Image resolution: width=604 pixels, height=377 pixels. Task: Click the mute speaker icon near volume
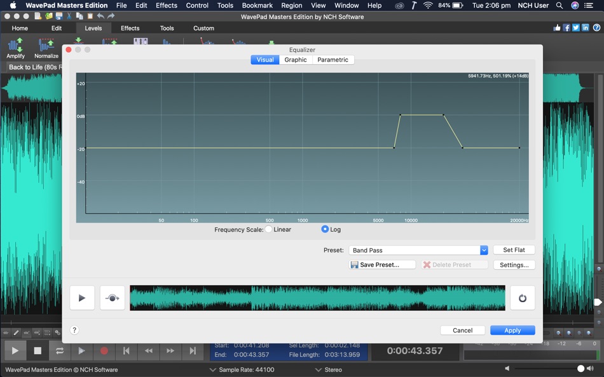coord(507,369)
